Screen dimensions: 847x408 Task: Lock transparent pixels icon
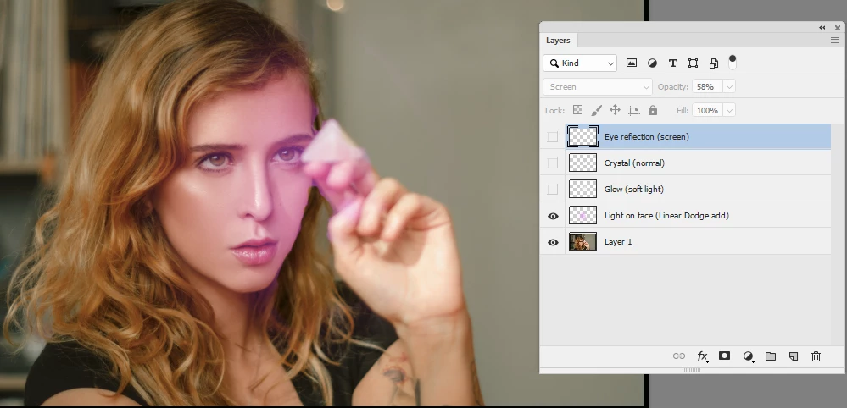577,110
